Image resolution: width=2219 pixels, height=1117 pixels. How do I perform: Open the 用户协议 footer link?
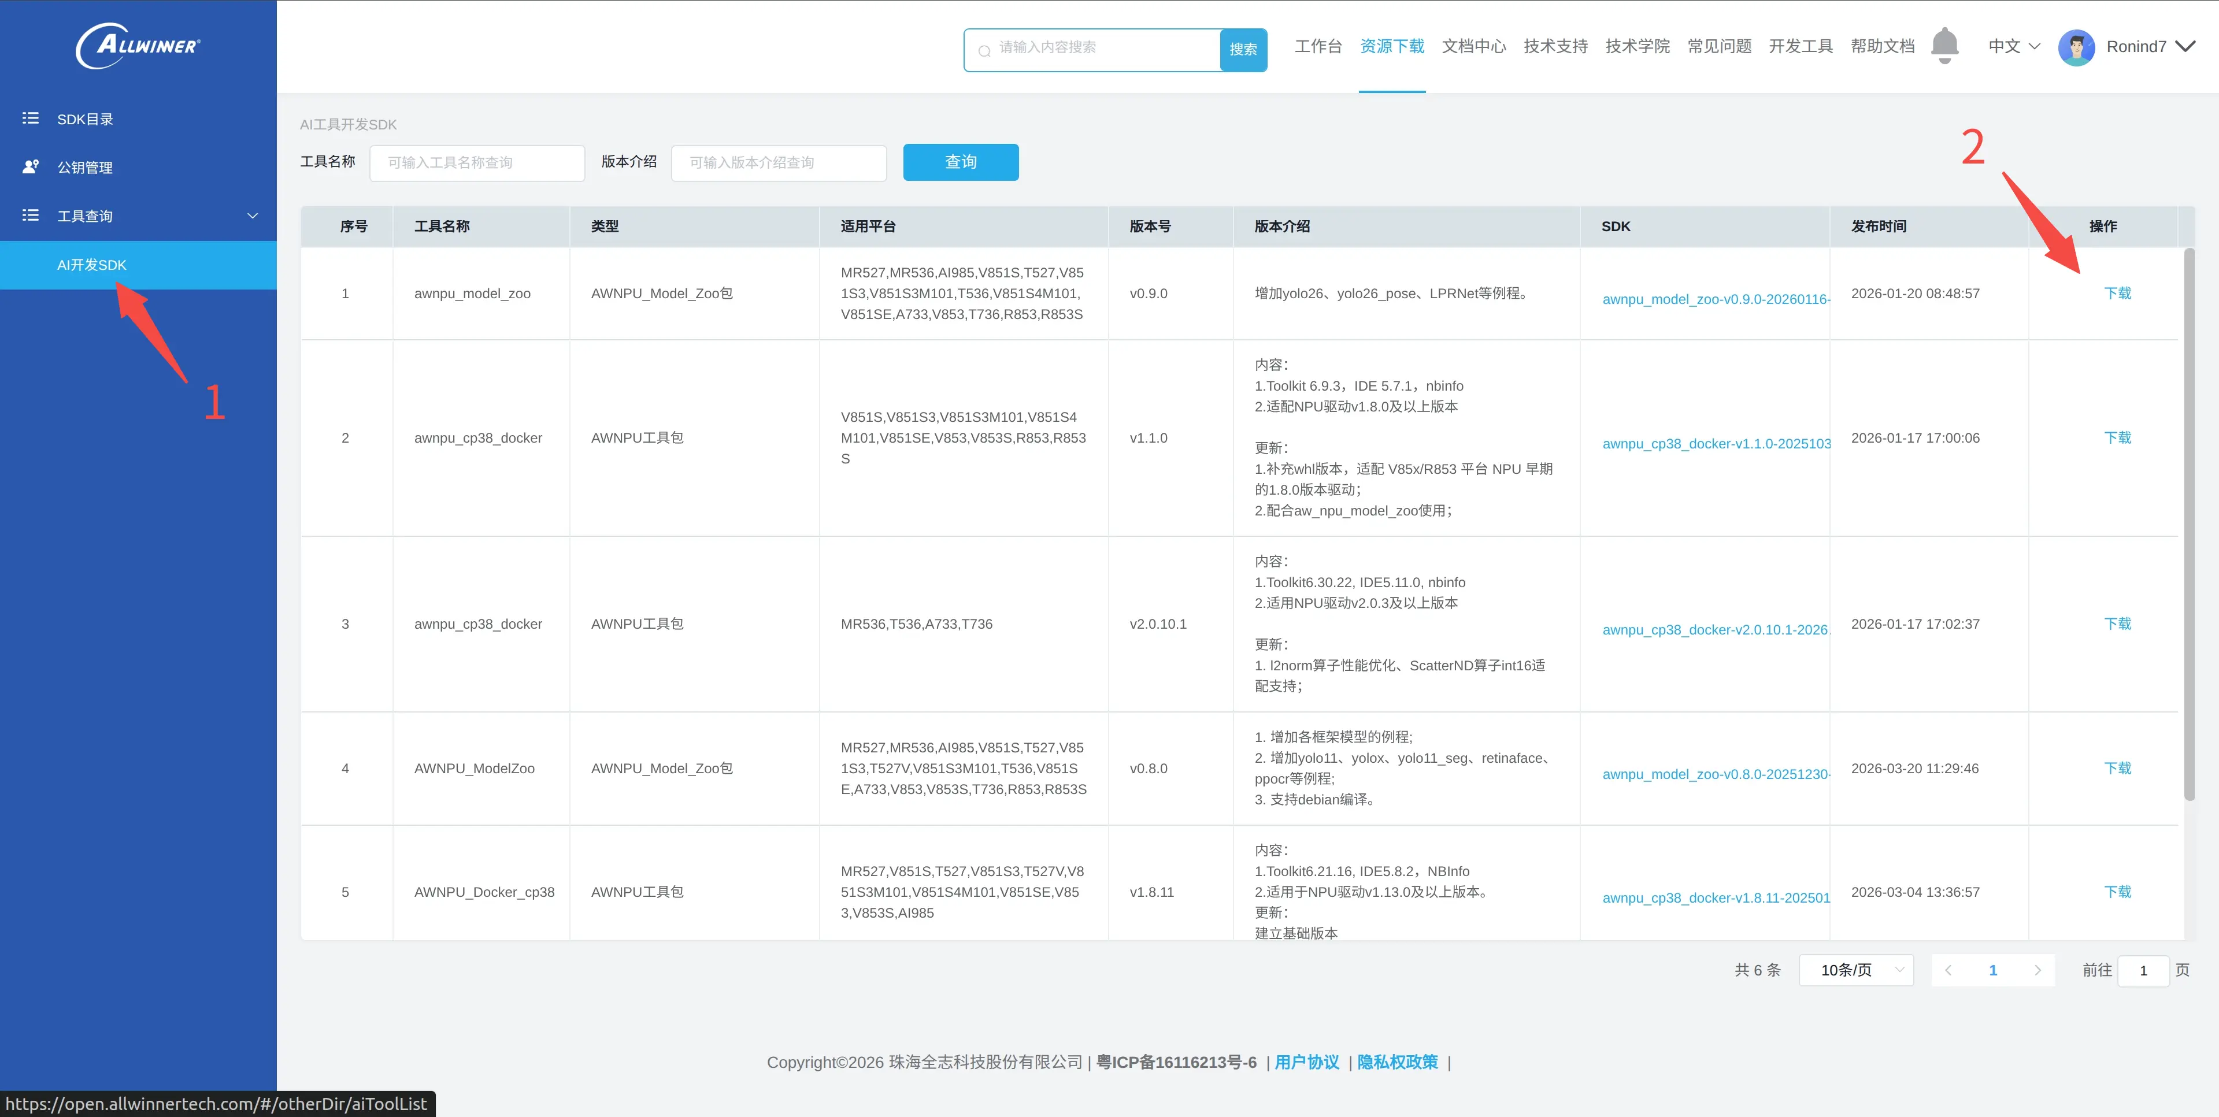pos(1307,1062)
